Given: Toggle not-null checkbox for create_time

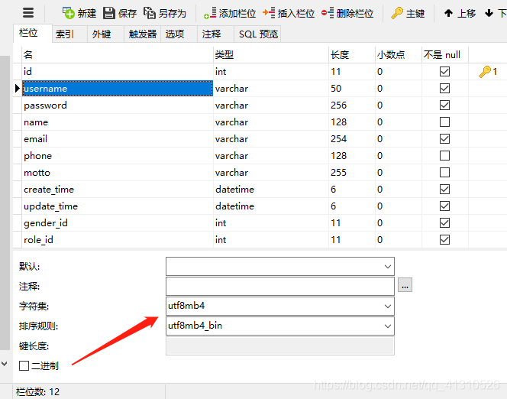Looking at the screenshot, I should point(444,190).
